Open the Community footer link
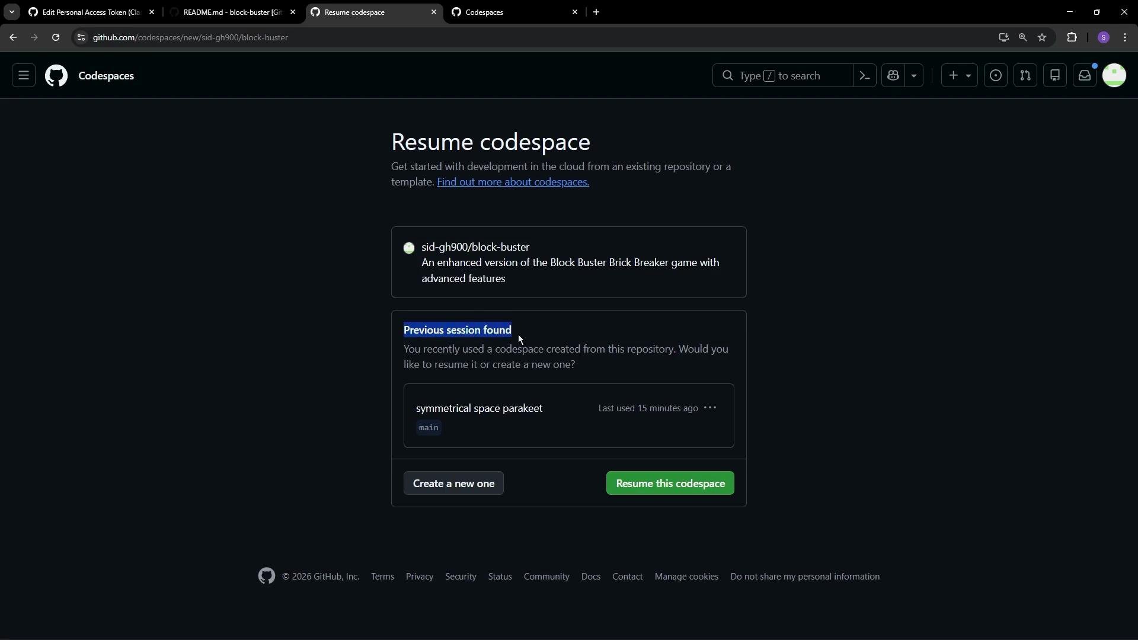Image resolution: width=1138 pixels, height=640 pixels. pos(546,577)
